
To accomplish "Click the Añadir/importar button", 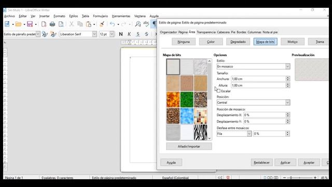I will click(189, 146).
